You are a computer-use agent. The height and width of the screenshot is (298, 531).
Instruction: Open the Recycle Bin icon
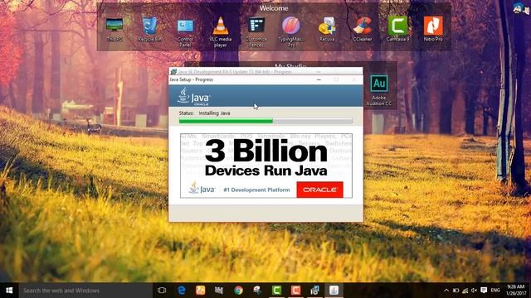[149, 30]
